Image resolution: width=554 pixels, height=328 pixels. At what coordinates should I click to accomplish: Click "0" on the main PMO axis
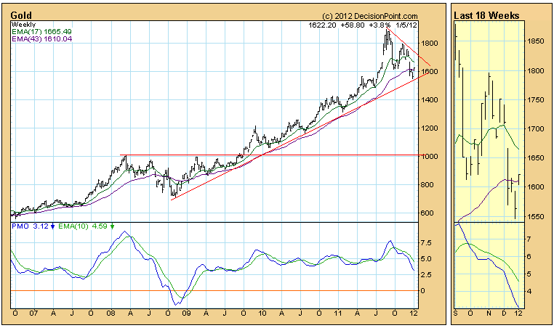[423, 291]
